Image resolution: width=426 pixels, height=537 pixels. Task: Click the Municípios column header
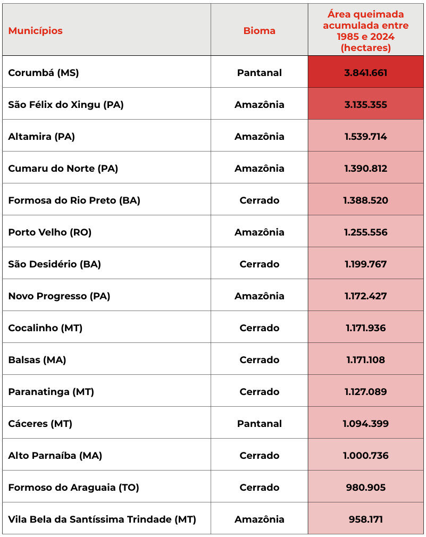click(35, 30)
